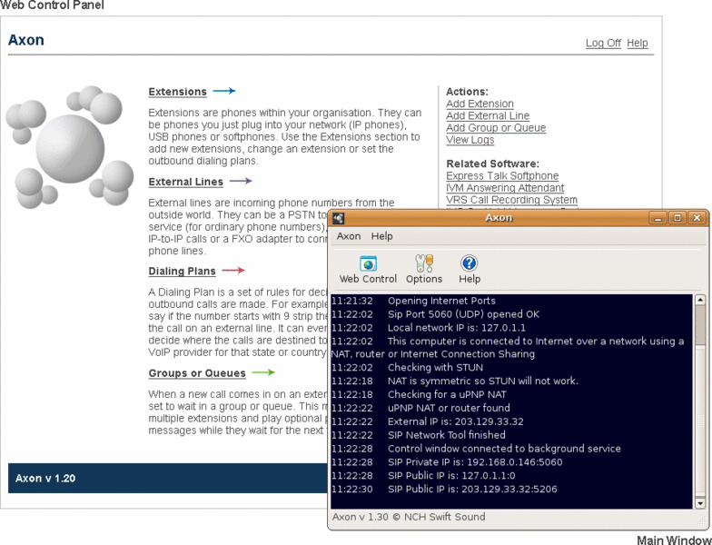This screenshot has width=712, height=545.
Task: Open the Axon menu in main window
Action: (349, 236)
